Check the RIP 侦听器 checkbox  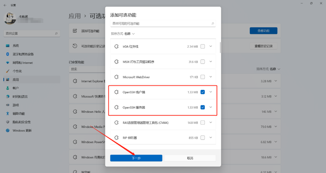(x=203, y=138)
